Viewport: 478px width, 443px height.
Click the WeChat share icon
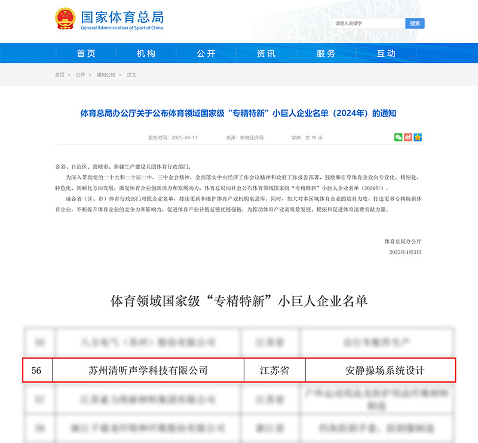(x=398, y=137)
